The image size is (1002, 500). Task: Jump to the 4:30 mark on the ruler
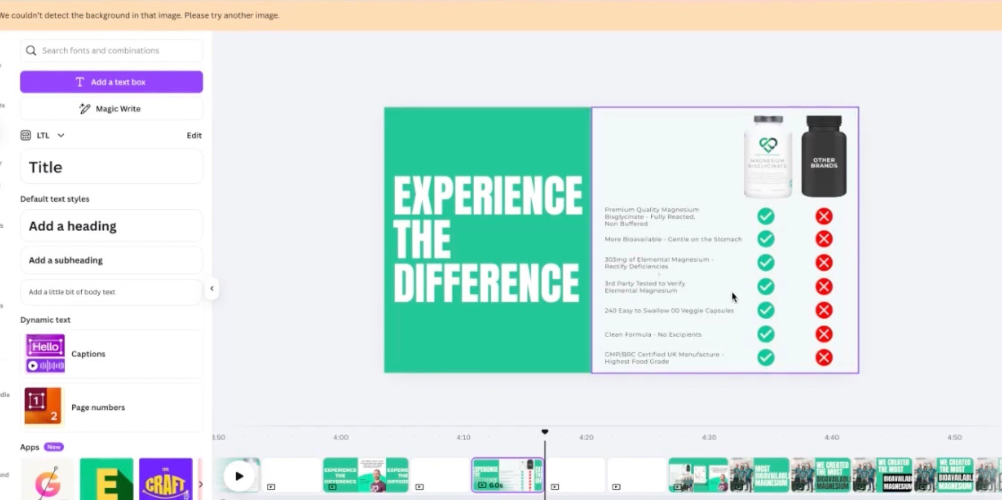709,437
